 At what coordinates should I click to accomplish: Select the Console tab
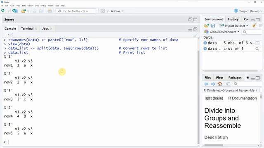coord(10,28)
